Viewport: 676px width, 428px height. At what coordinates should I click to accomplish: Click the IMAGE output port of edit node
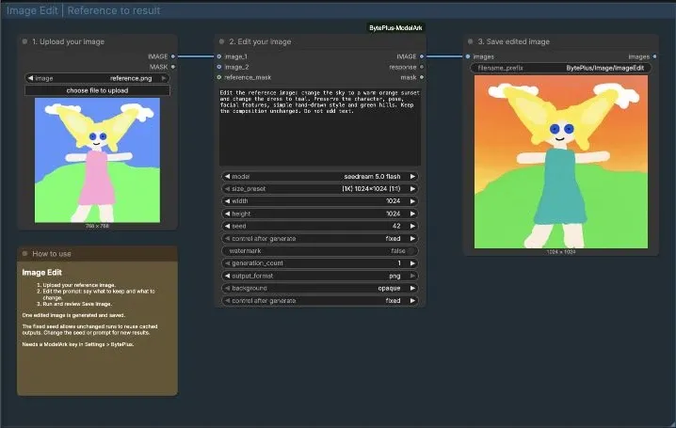point(422,56)
